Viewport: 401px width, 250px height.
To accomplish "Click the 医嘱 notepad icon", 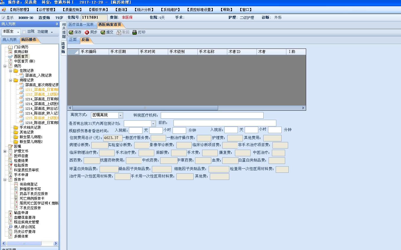I will 11,146.
